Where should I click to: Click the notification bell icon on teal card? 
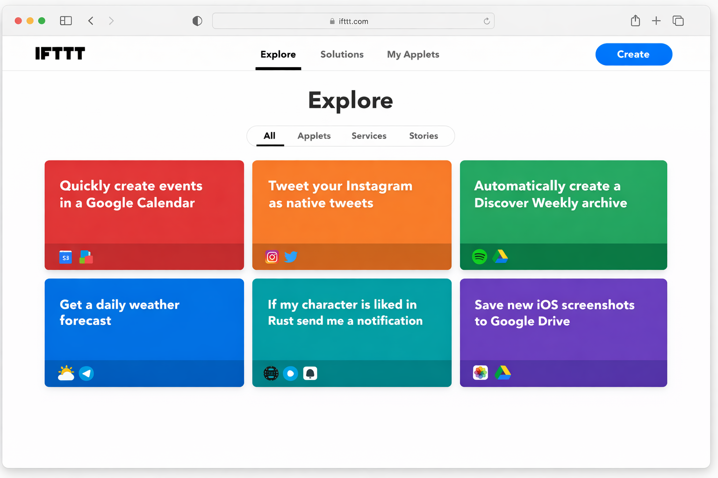(310, 373)
